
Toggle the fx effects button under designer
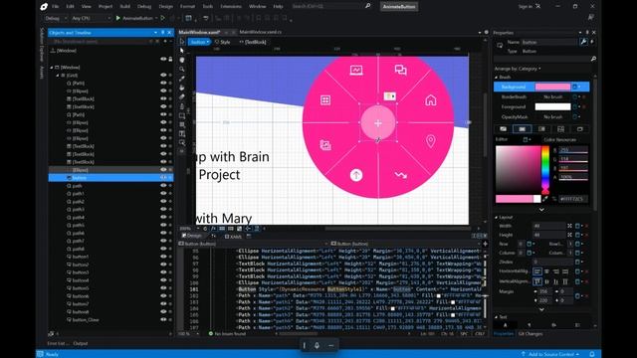(x=213, y=229)
